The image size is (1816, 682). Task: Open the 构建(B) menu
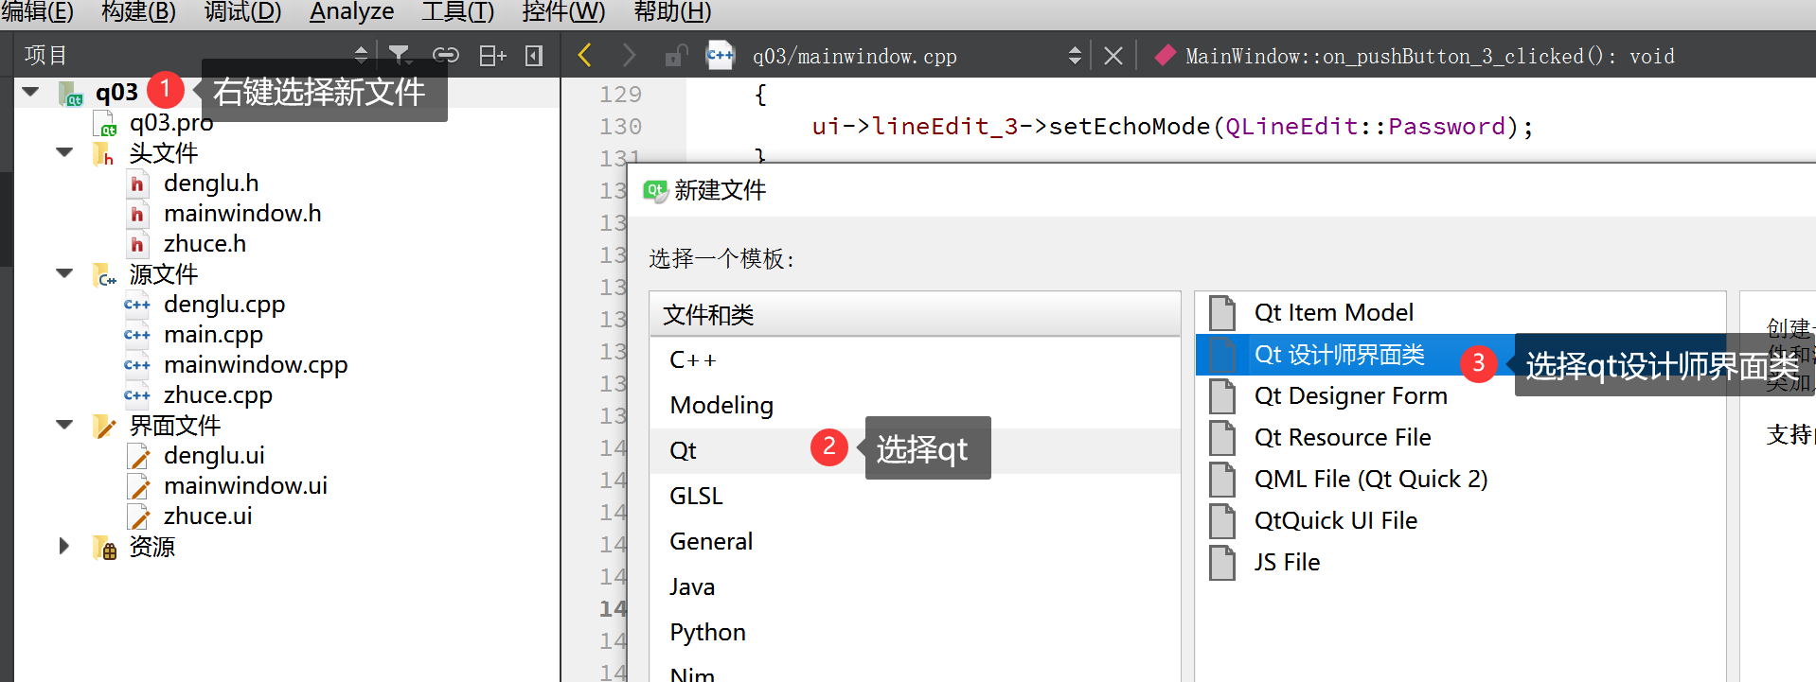(138, 11)
